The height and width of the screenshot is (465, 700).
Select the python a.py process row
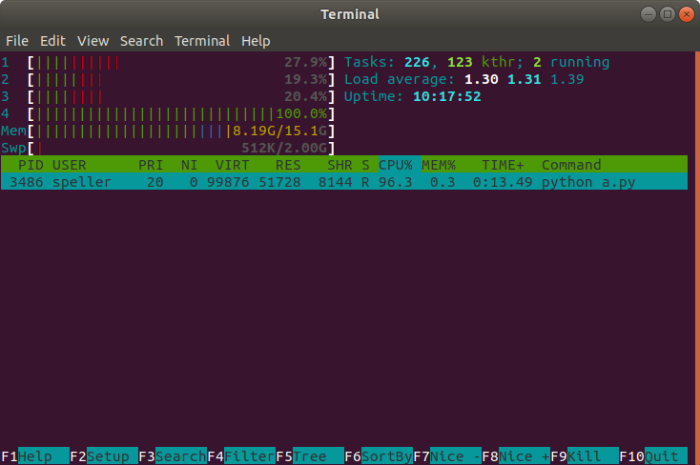pos(344,182)
